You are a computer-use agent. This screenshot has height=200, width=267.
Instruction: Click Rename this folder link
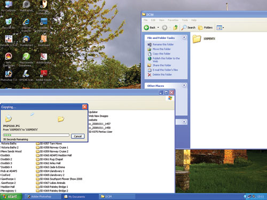pyautogui.click(x=163, y=44)
